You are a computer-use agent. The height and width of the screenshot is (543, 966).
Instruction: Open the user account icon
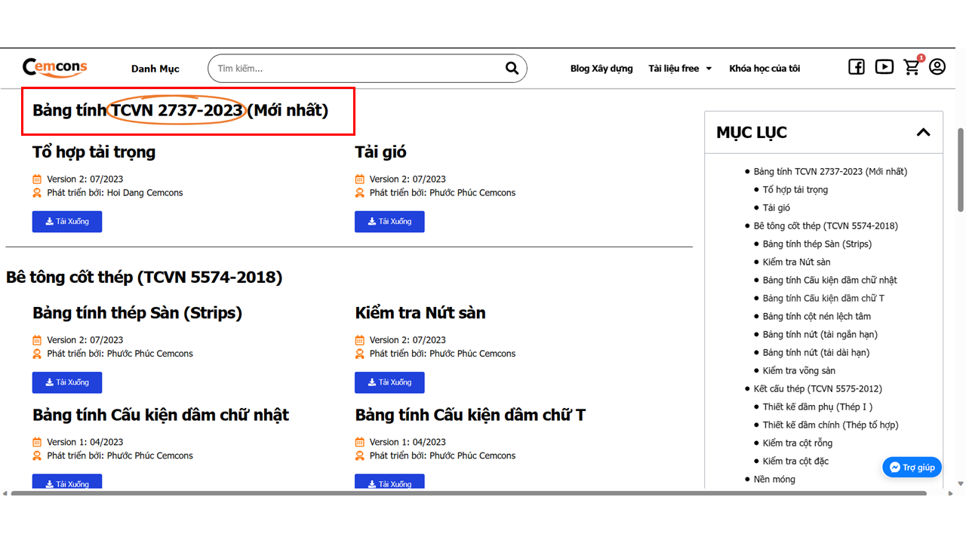click(x=937, y=67)
